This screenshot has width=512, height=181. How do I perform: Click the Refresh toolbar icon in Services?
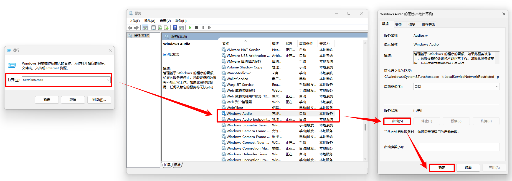click(160, 28)
